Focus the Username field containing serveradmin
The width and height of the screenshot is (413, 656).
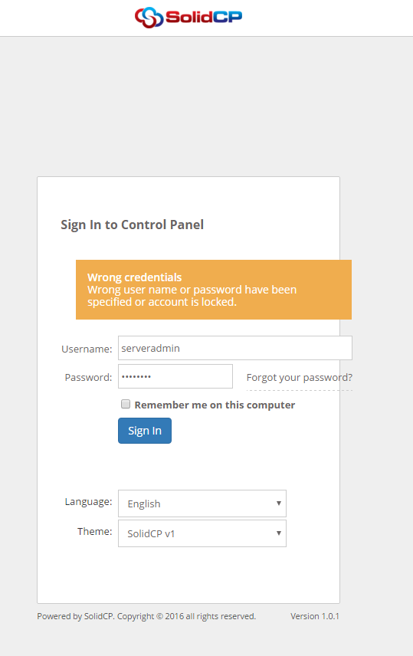(x=235, y=348)
